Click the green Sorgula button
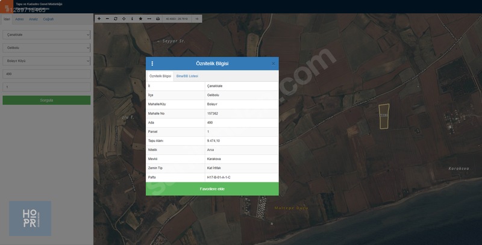The image size is (482, 245). pyautogui.click(x=46, y=100)
